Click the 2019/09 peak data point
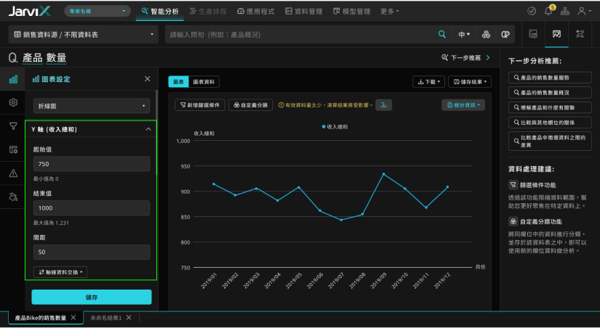Viewport: 600px width, 328px height. point(383,173)
